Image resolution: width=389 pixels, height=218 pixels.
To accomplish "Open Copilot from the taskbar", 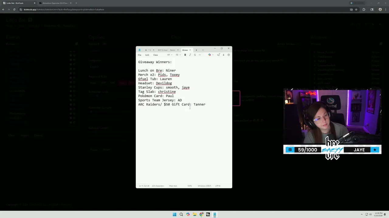I will click(x=188, y=214).
